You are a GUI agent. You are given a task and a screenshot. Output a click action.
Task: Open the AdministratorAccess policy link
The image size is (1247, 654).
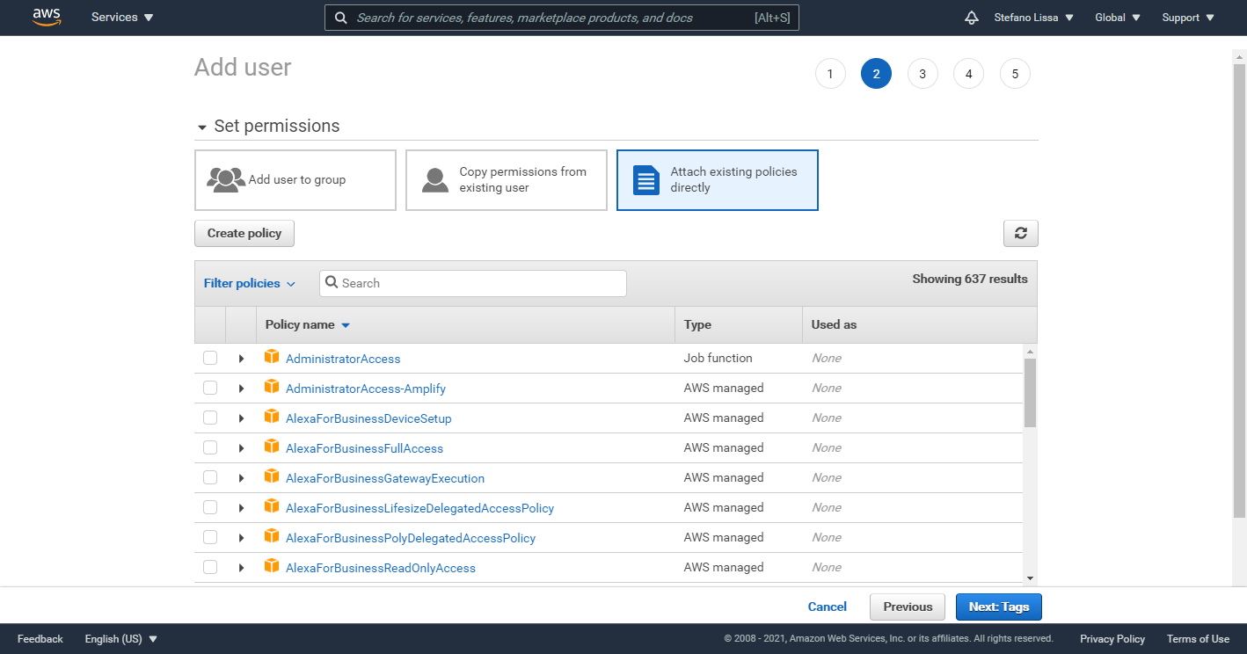[x=343, y=359]
